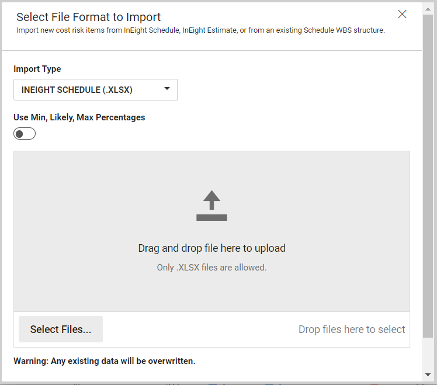The image size is (437, 385).
Task: Open the Import Type dropdown
Action: [95, 90]
